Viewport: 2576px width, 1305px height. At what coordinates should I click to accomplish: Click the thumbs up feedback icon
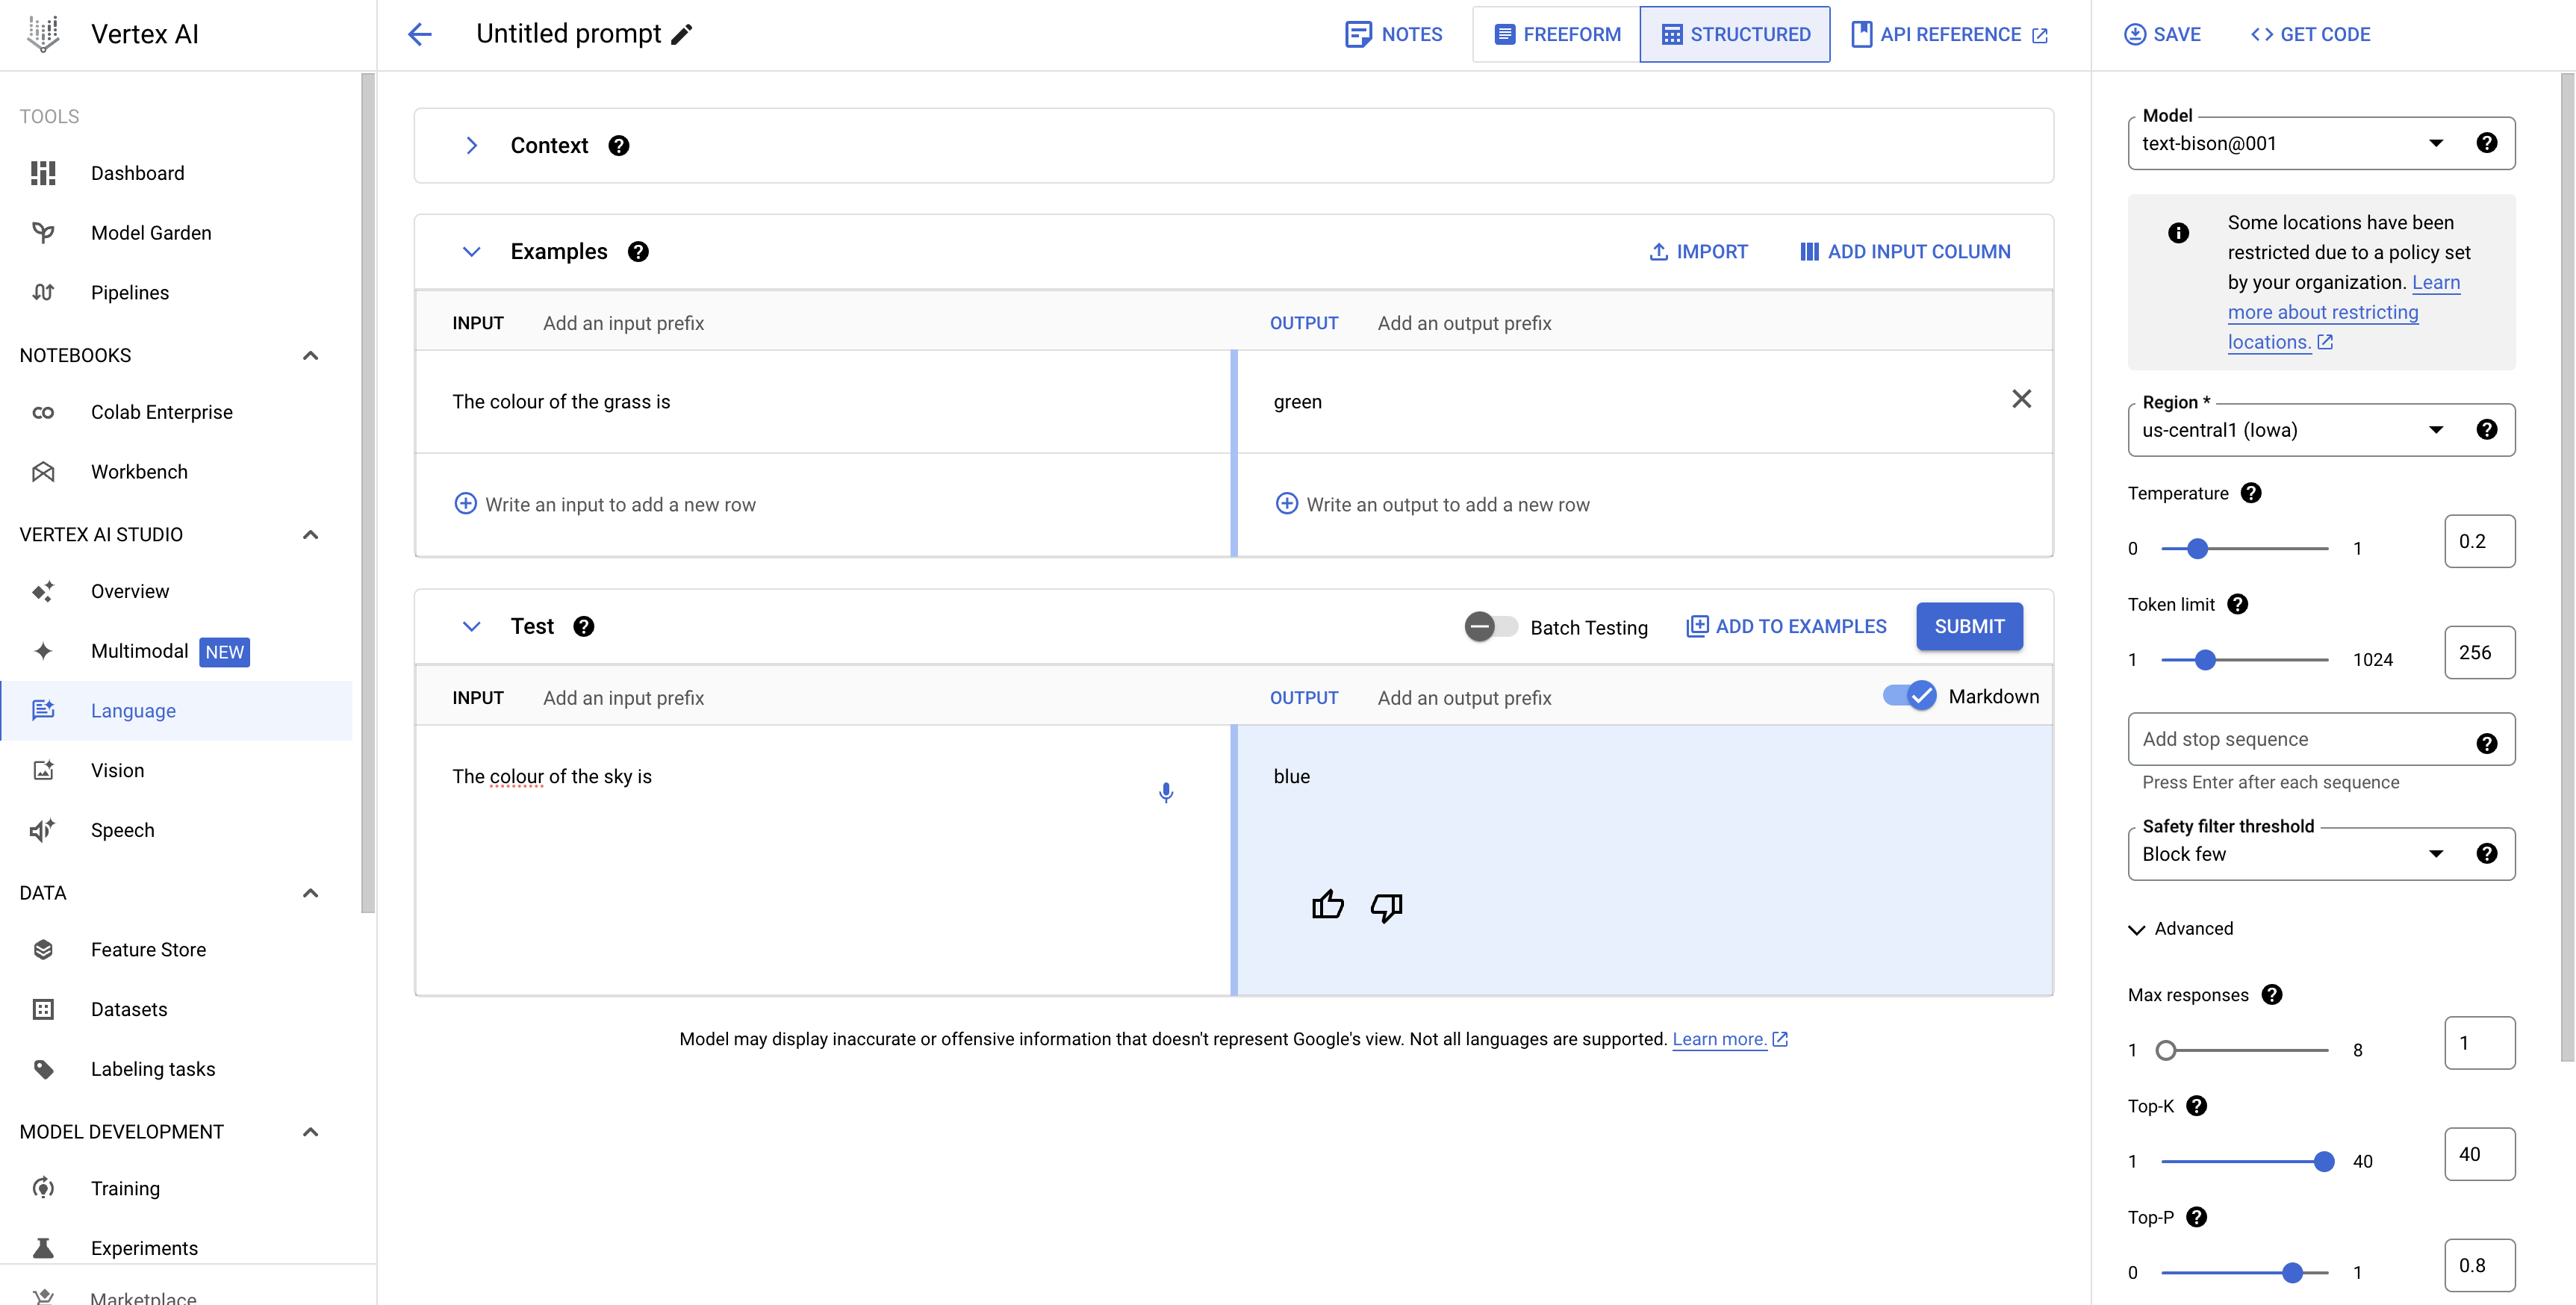pyautogui.click(x=1327, y=905)
